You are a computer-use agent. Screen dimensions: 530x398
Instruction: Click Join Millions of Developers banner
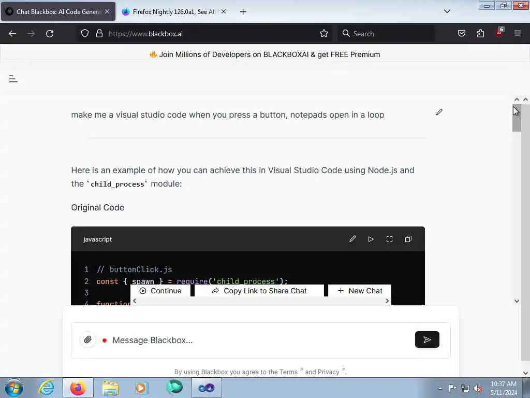coord(264,54)
